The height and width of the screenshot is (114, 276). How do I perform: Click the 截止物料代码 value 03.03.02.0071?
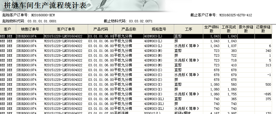point(141,21)
